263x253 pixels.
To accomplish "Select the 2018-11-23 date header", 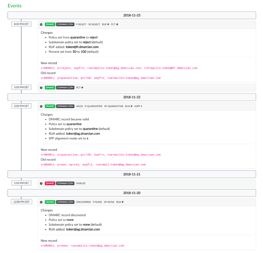I will pyautogui.click(x=132, y=15).
